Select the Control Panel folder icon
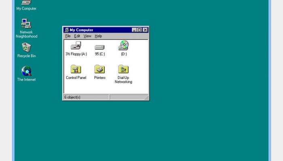The height and width of the screenshot is (161, 283). pos(76,69)
